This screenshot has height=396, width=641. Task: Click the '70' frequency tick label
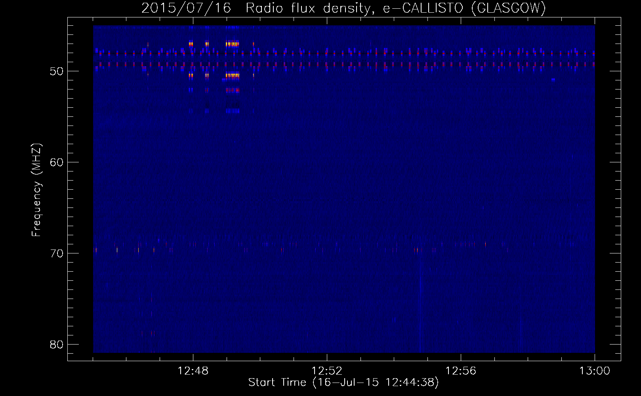[57, 253]
